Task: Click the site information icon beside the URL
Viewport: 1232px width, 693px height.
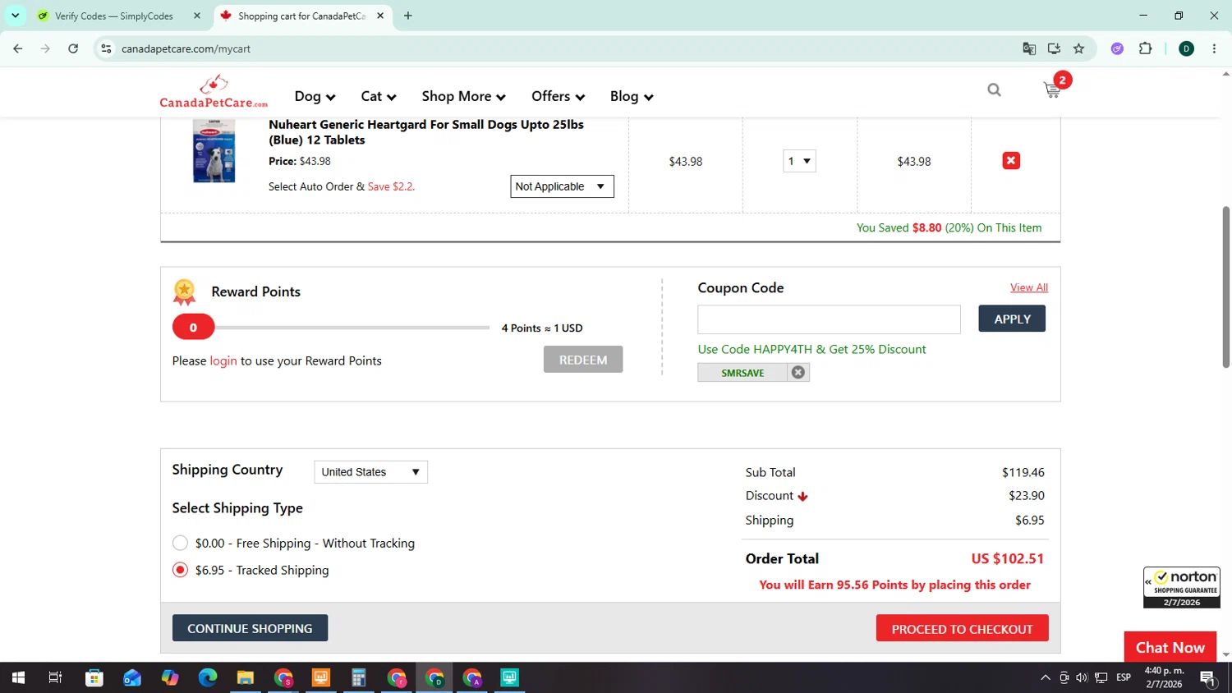Action: (106, 48)
